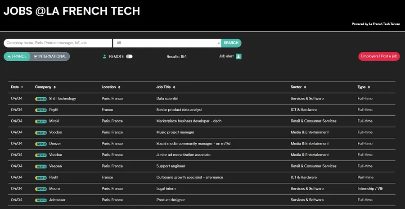This screenshot has height=209, width=405.
Task: Open Marketplace business developer - dach job
Action: [189, 121]
